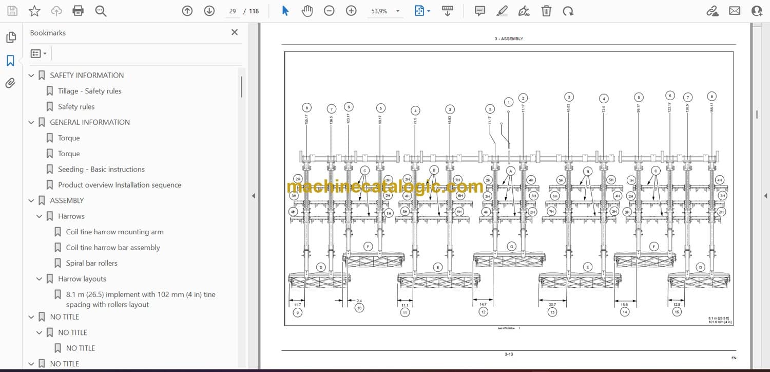Open the scrolling mode tool

click(448, 11)
